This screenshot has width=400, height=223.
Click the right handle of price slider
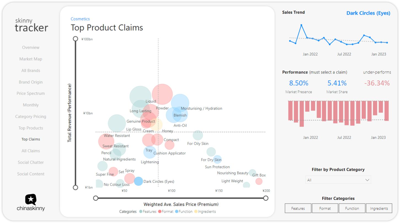pos(266,198)
